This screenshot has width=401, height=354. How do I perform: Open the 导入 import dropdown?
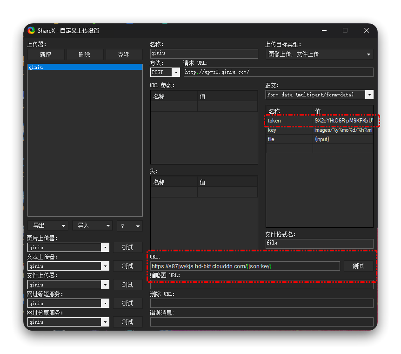click(x=93, y=225)
